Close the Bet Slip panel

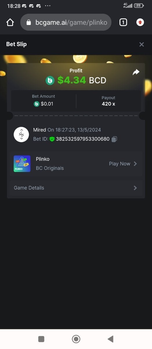click(142, 44)
